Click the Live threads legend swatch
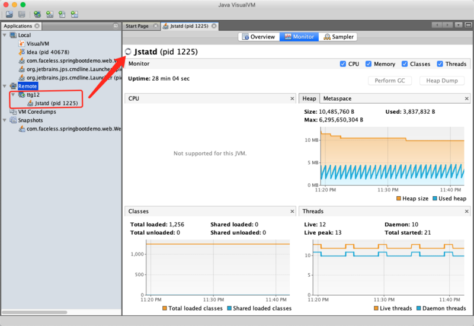 tap(376, 308)
